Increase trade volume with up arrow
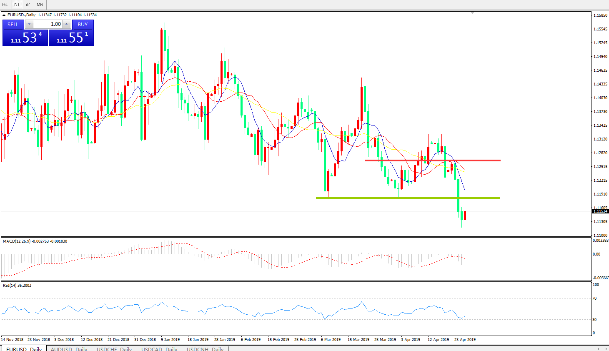The width and height of the screenshot is (609, 351). [x=66, y=24]
